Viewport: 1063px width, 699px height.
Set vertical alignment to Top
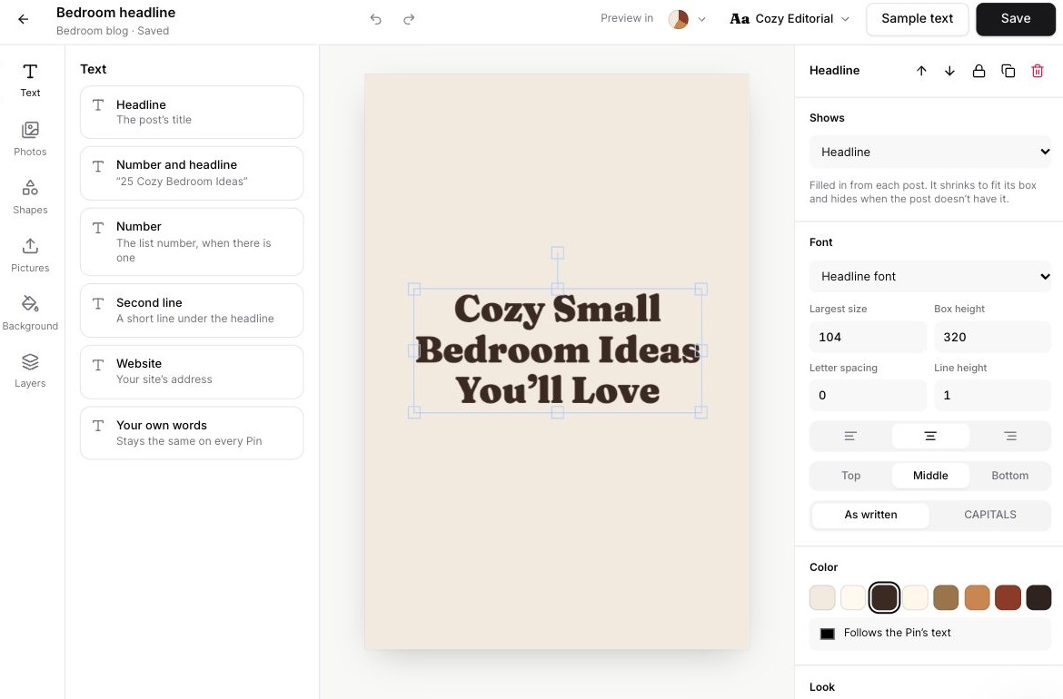coord(850,476)
